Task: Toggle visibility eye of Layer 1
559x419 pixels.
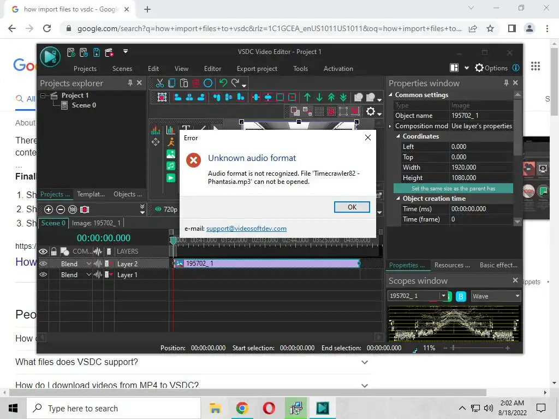Action: (x=43, y=275)
